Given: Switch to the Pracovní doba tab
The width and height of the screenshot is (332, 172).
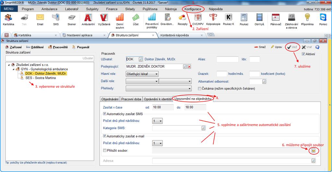Looking at the screenshot, I should pos(131,99).
